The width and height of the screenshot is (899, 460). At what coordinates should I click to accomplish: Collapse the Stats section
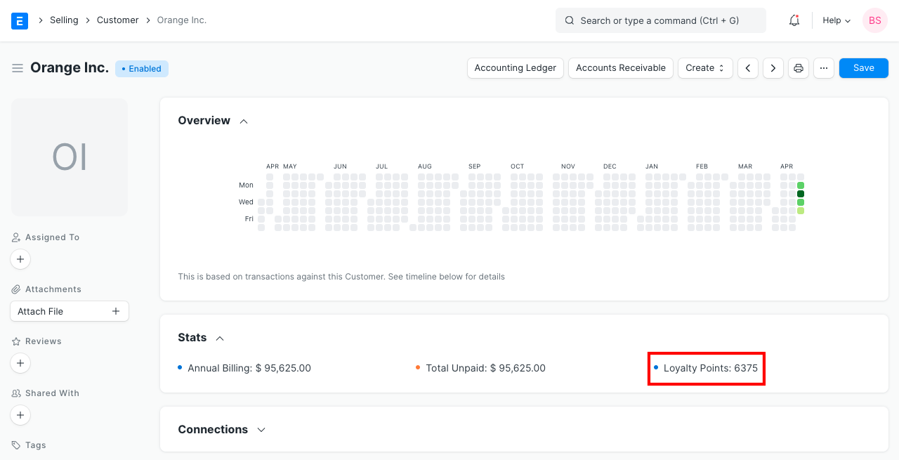coord(220,338)
